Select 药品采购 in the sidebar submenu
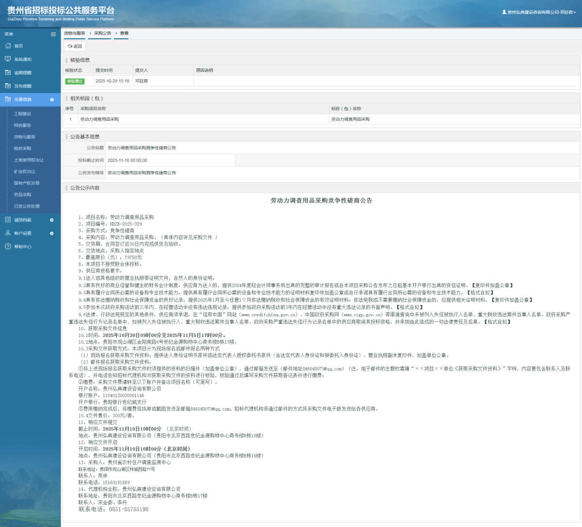The image size is (582, 527). pyautogui.click(x=22, y=194)
